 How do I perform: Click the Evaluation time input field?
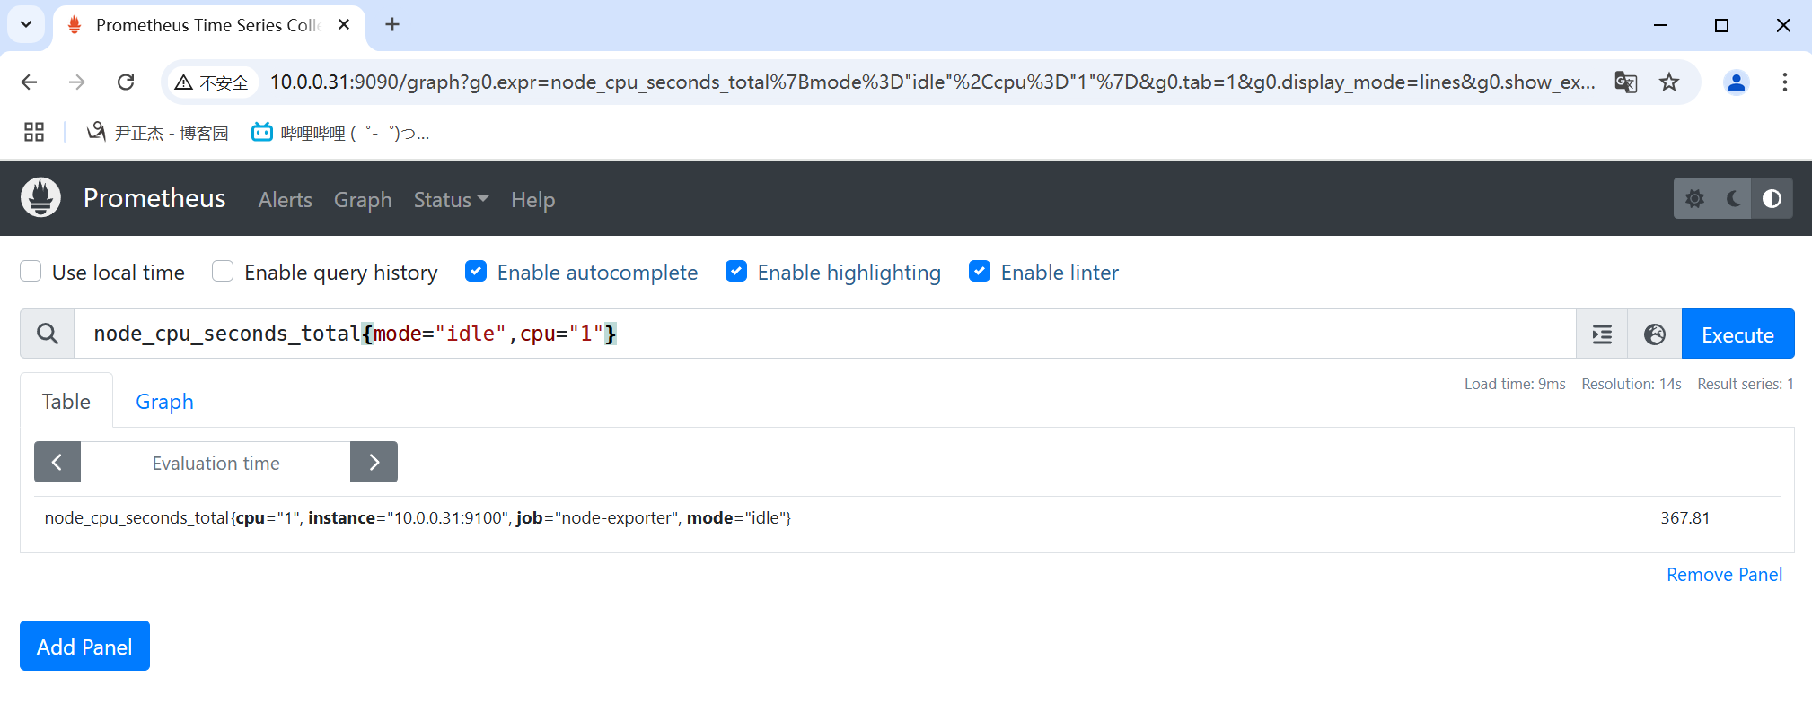click(216, 463)
